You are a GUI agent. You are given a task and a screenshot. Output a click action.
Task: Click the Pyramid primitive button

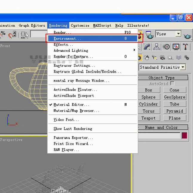175,111
